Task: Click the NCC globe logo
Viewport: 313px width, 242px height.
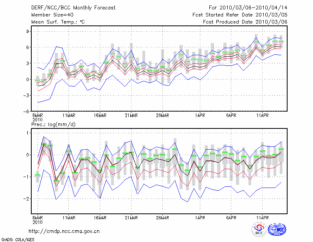Action: click(277, 229)
